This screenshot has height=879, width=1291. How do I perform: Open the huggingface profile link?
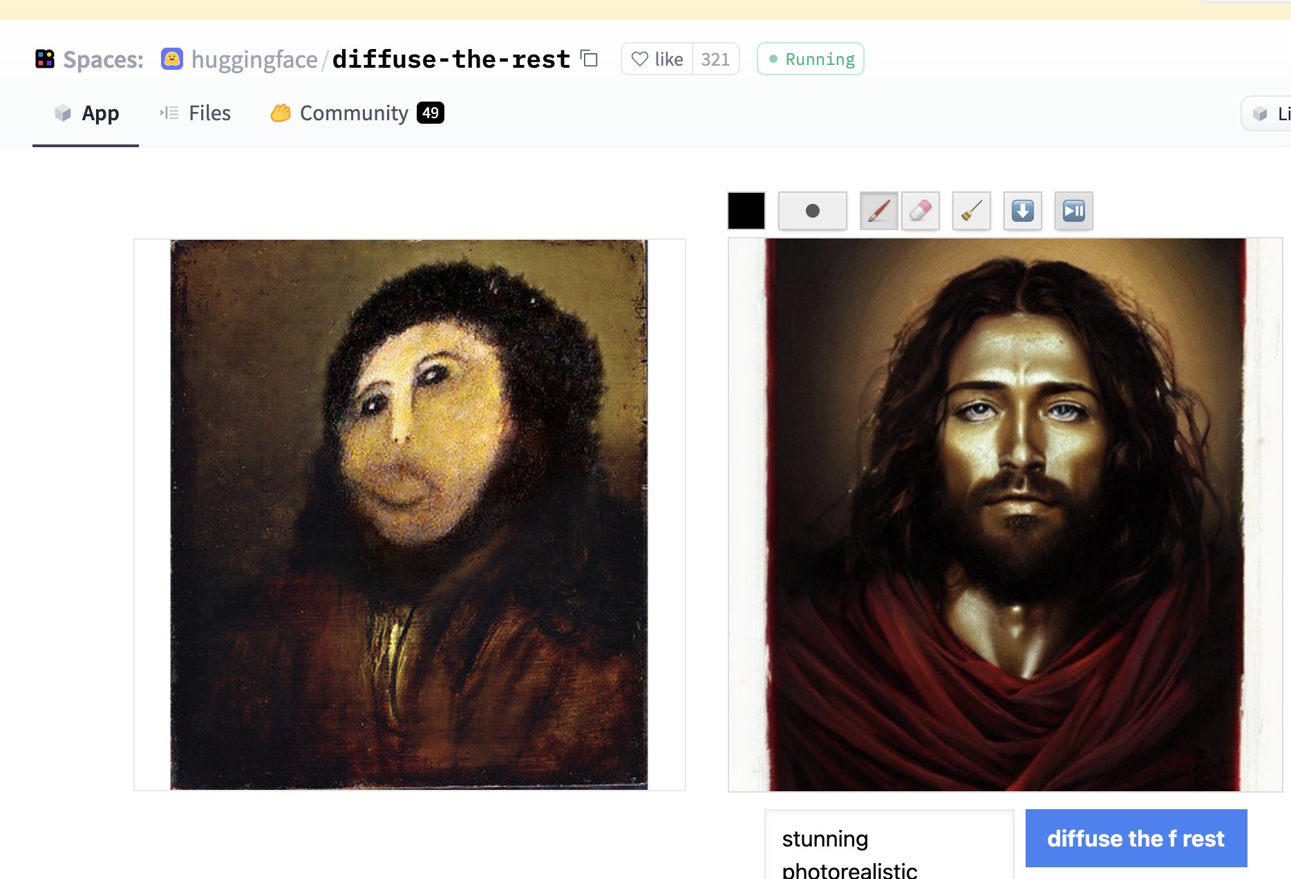click(254, 59)
